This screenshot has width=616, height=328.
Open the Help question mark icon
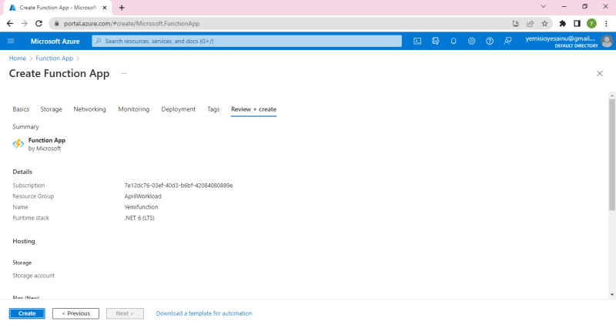(490, 42)
